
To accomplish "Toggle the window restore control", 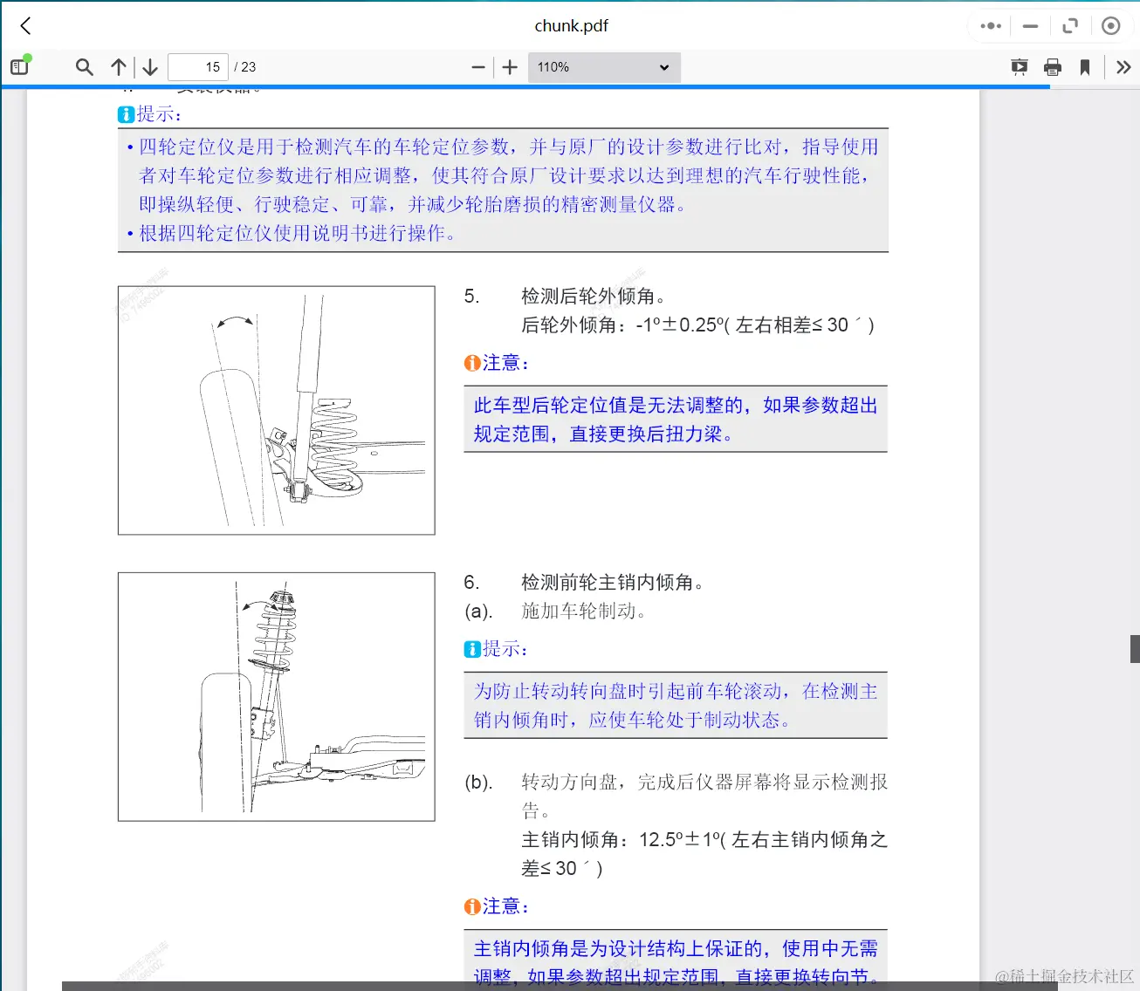I will point(1069,25).
